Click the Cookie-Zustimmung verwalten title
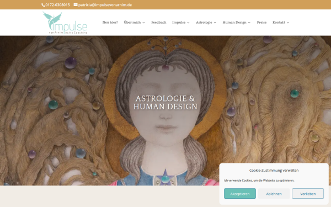The width and height of the screenshot is (331, 207). (274, 170)
